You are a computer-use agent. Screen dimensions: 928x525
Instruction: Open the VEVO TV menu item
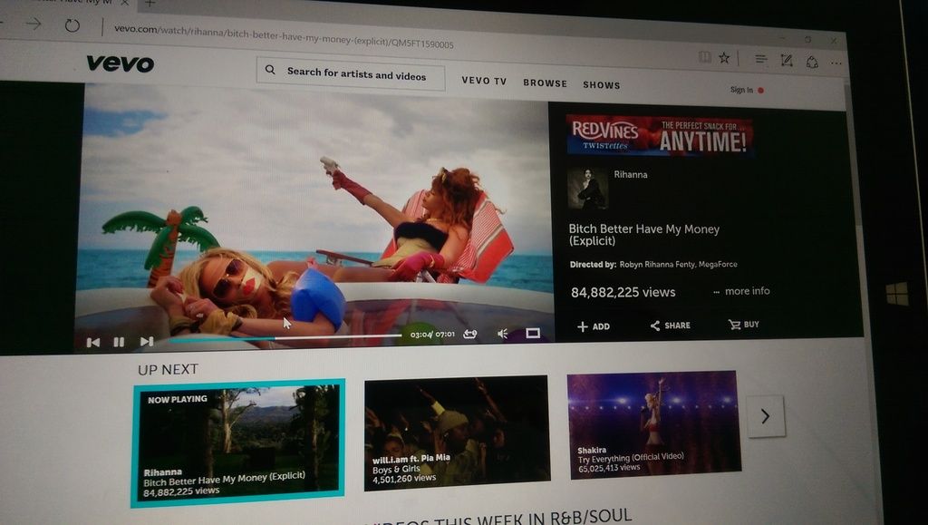[484, 81]
